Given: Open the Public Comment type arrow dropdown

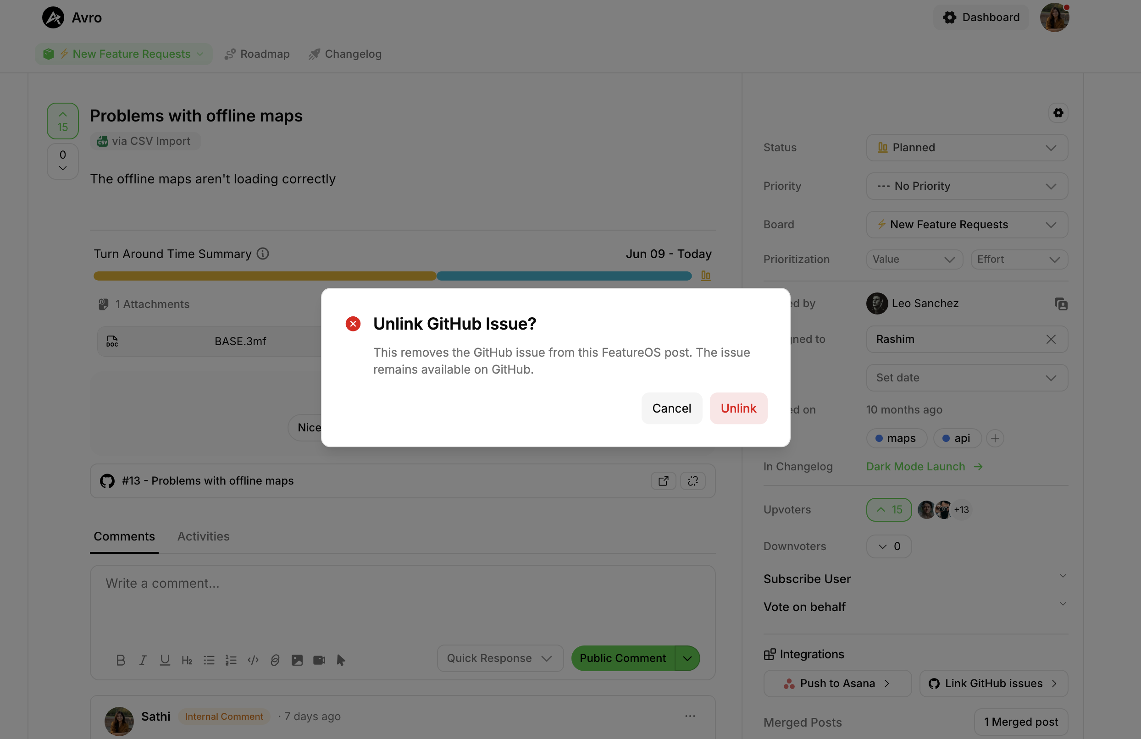Looking at the screenshot, I should tap(687, 658).
